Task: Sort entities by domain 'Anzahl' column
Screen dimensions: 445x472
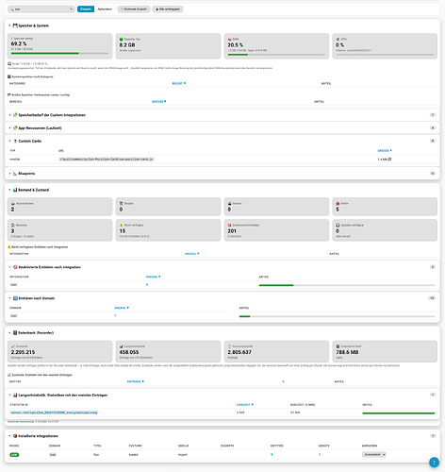Action: [x=122, y=308]
